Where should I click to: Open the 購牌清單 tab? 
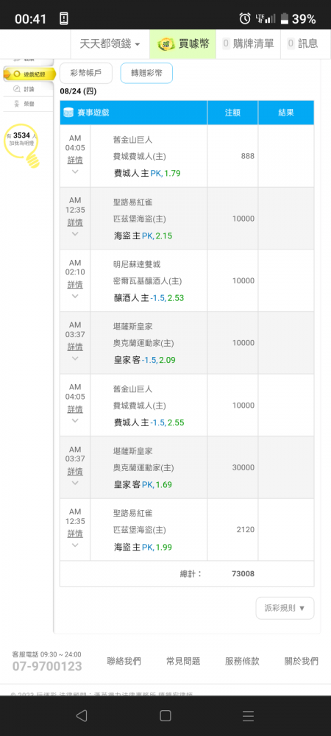pos(248,44)
